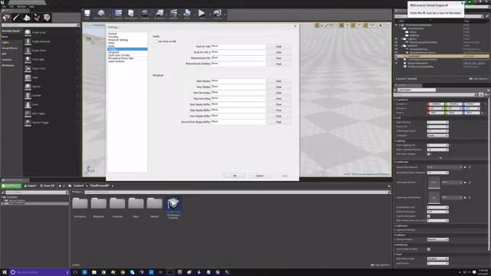The height and width of the screenshot is (276, 491).
Task: Collapse the LOD section in Details
Action: point(397,118)
